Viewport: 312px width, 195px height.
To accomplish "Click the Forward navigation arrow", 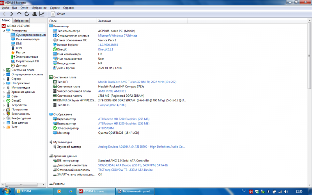I will click(x=12, y=14).
